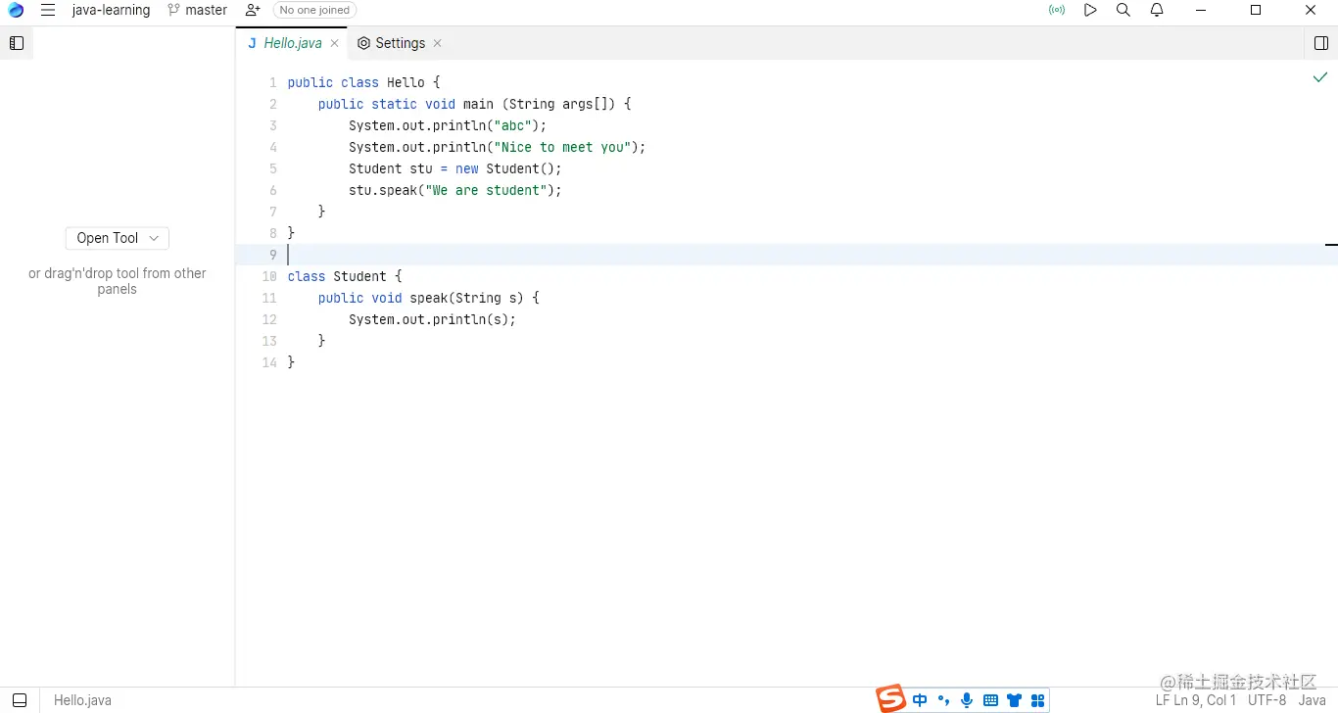Open the main hamburger menu

click(x=47, y=10)
